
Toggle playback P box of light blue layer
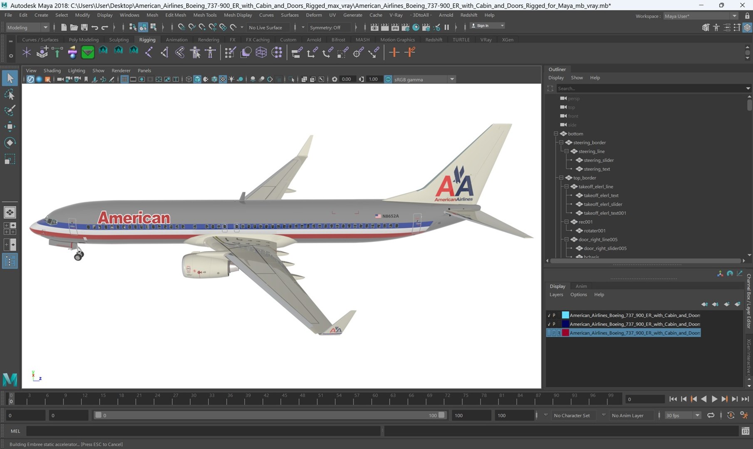click(554, 315)
